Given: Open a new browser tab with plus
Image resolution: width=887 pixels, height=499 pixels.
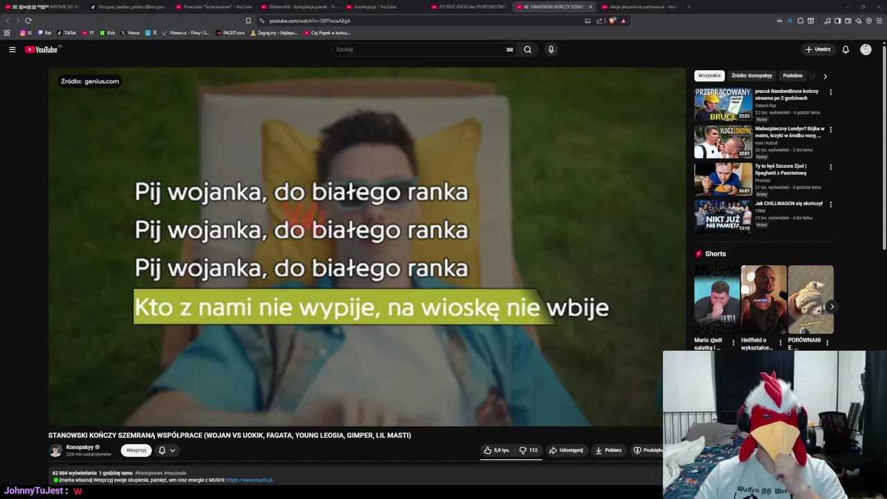Looking at the screenshot, I should [688, 7].
